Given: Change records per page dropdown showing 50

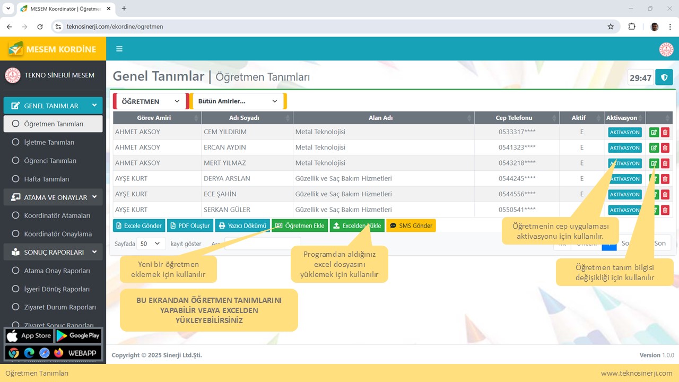Looking at the screenshot, I should coord(151,244).
